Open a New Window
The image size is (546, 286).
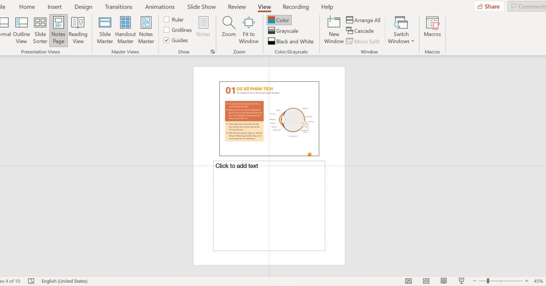point(334,30)
